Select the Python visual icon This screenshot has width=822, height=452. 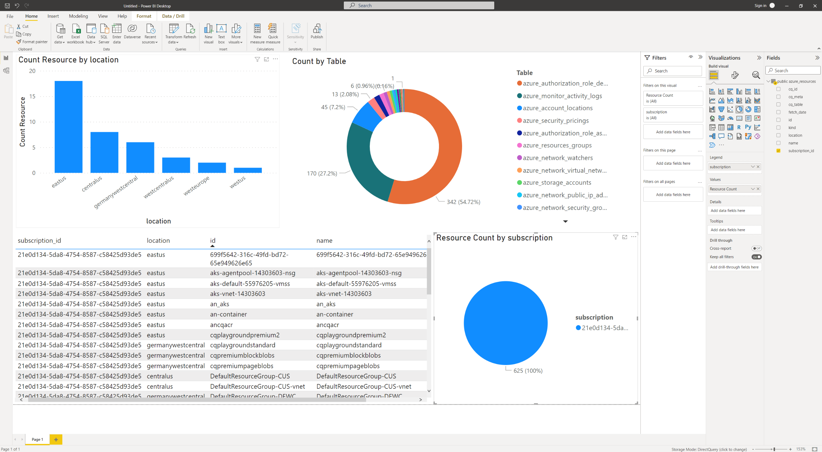point(748,127)
